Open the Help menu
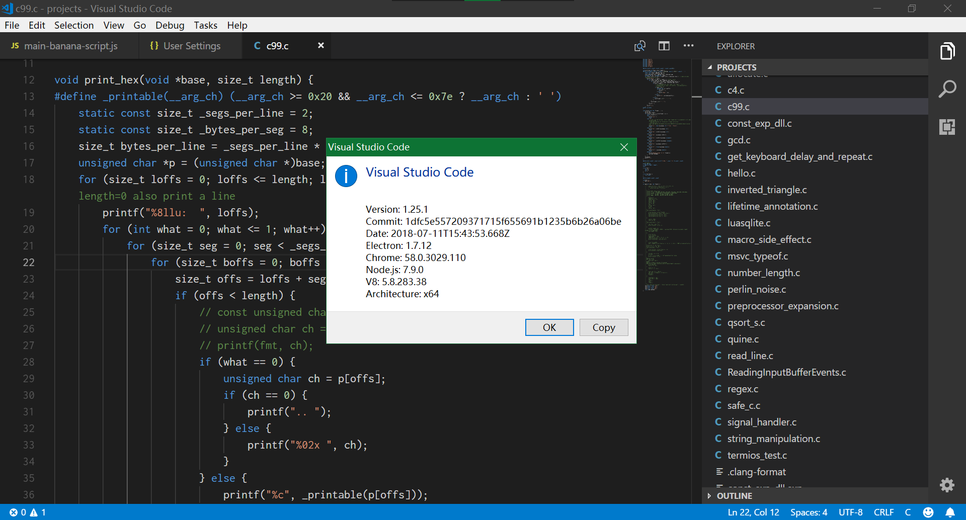The height and width of the screenshot is (520, 966). point(237,25)
